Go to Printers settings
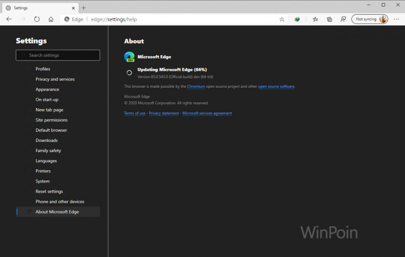Image resolution: width=405 pixels, height=257 pixels. click(x=43, y=171)
